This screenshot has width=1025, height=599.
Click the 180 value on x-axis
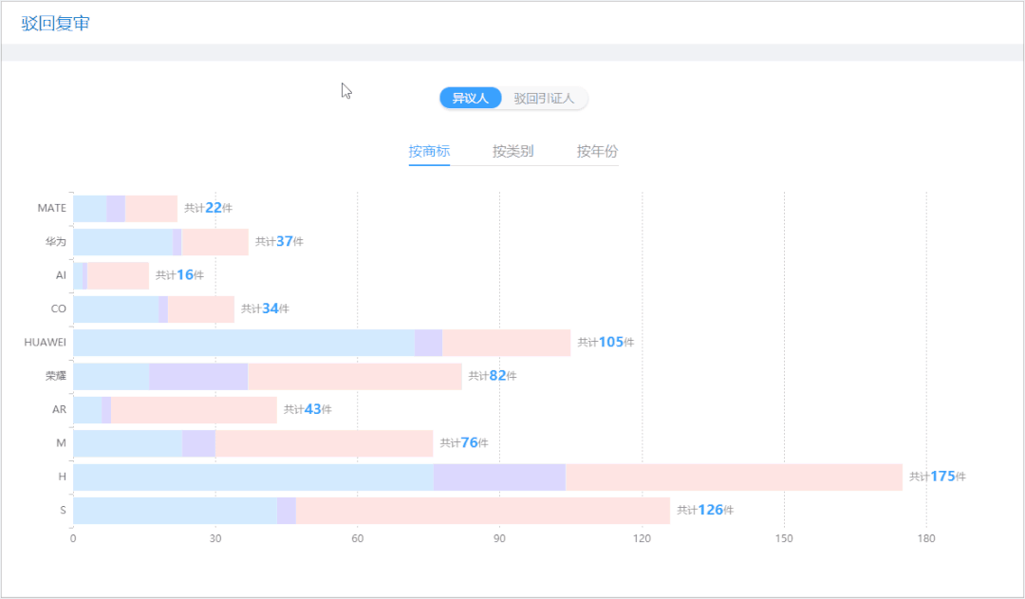[926, 538]
